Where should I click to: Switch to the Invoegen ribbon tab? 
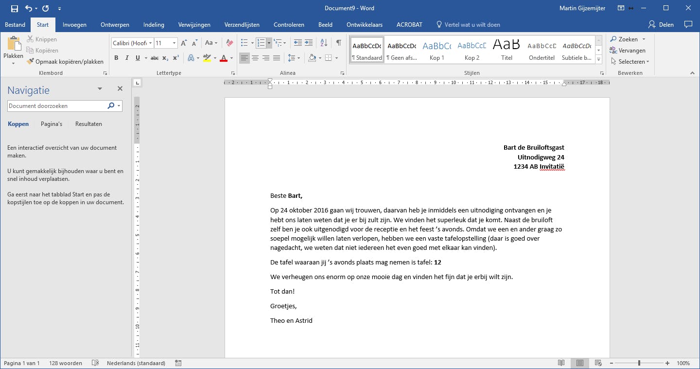(x=74, y=25)
